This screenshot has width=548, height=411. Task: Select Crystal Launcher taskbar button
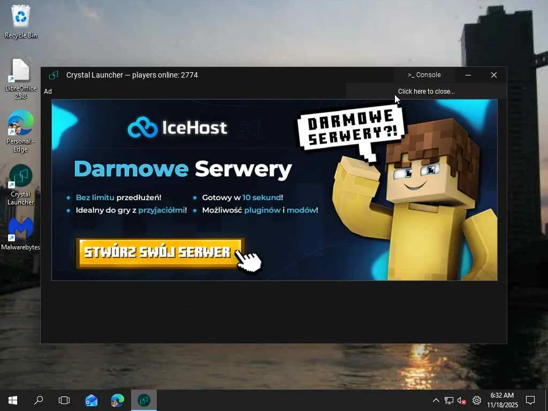tap(143, 400)
